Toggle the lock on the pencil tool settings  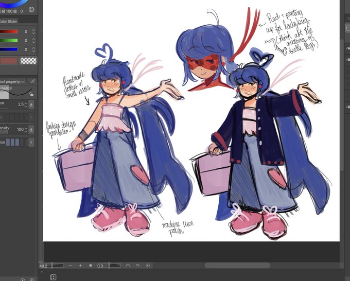pos(31,94)
